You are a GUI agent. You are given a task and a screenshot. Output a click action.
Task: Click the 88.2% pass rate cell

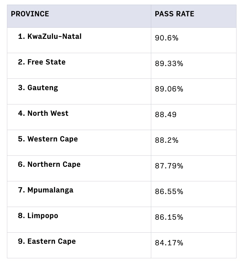click(x=167, y=140)
